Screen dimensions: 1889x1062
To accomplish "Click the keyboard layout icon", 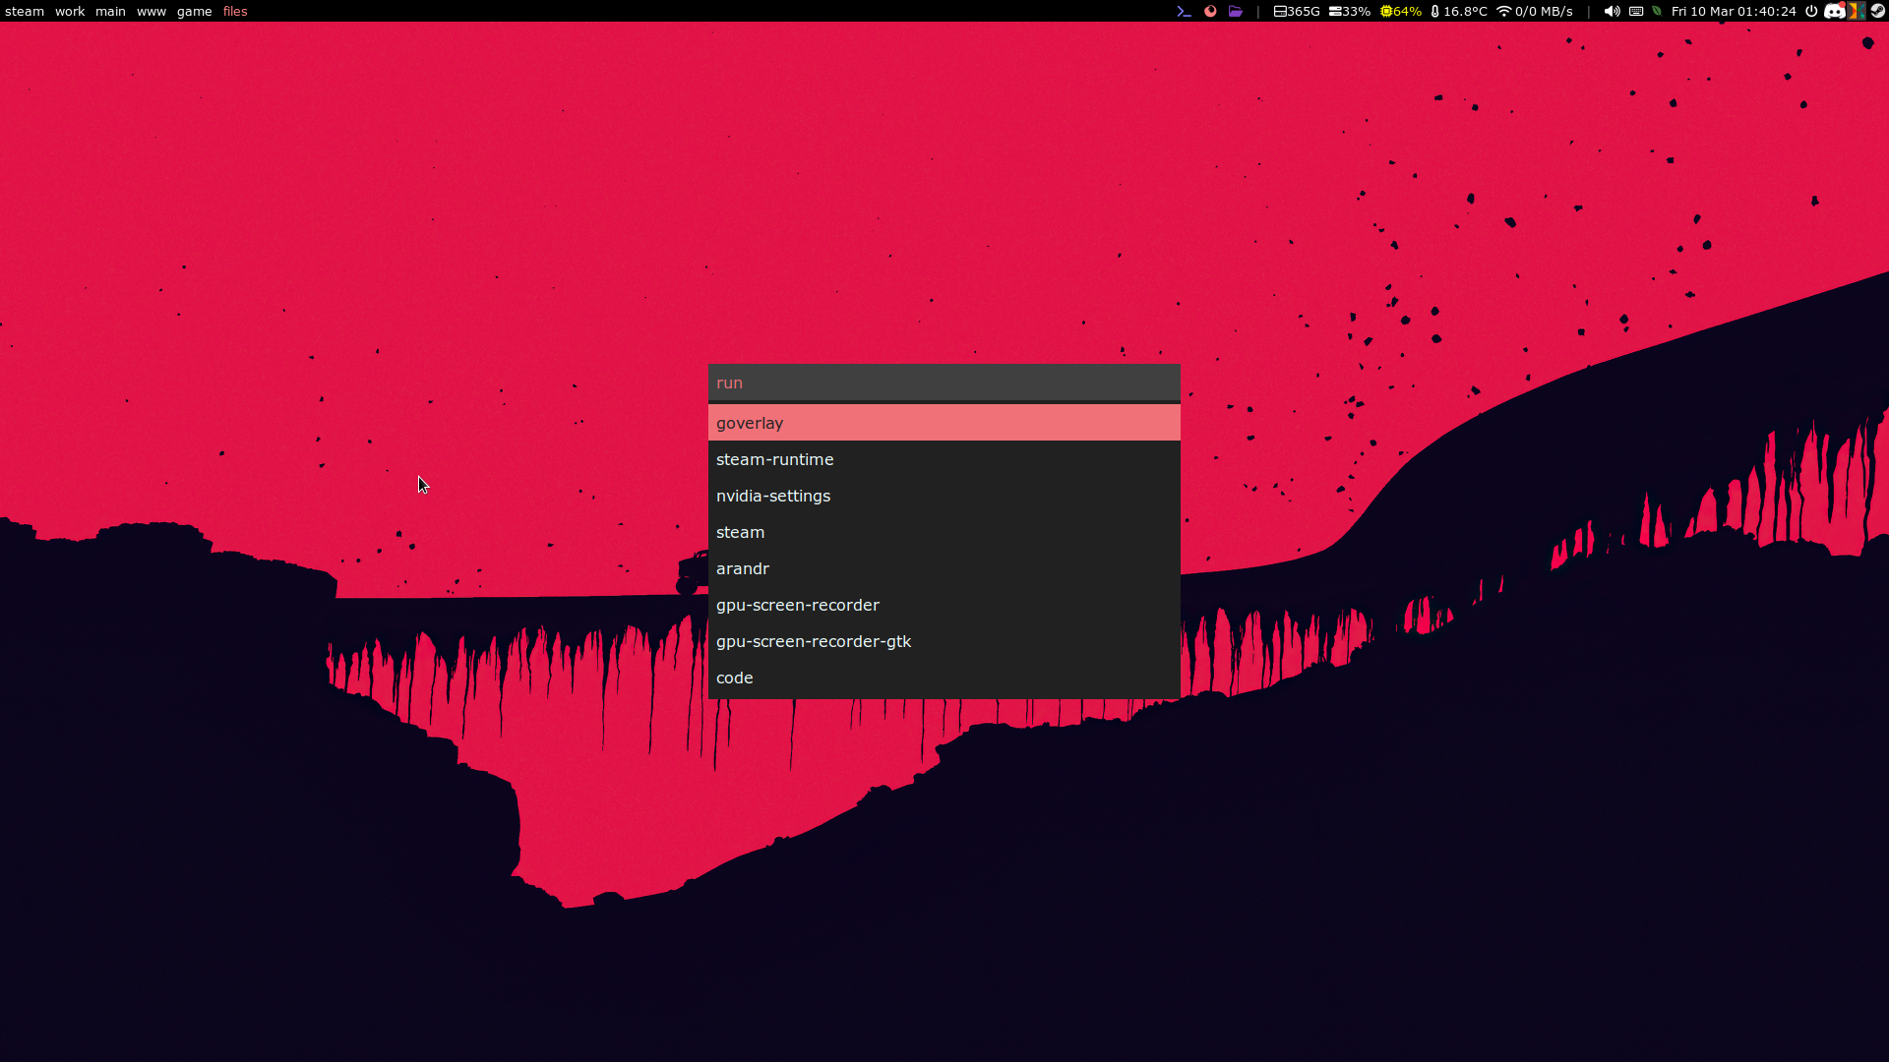I will (x=1636, y=12).
